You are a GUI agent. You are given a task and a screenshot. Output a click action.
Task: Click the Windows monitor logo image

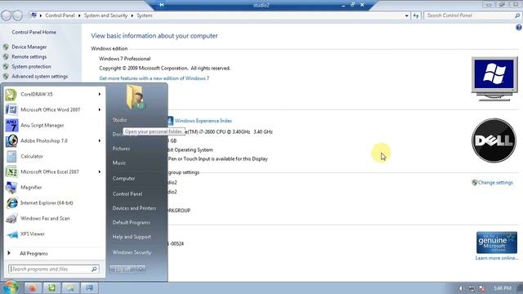point(494,79)
